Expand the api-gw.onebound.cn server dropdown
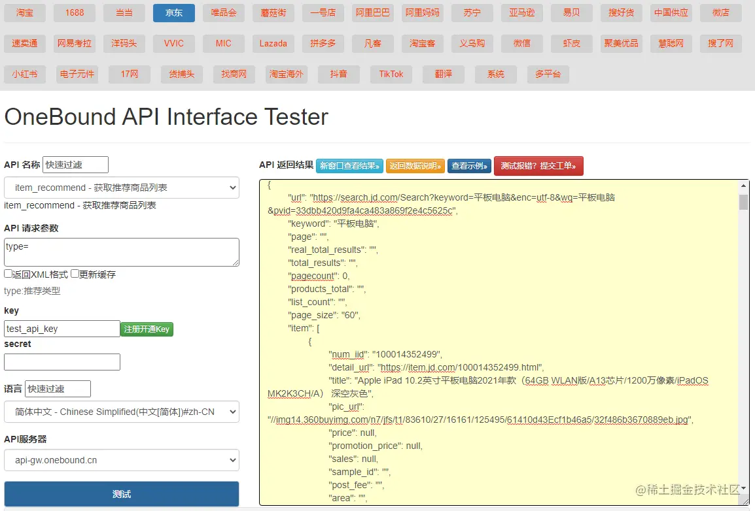Screen dimensions: 755x511 pos(121,460)
